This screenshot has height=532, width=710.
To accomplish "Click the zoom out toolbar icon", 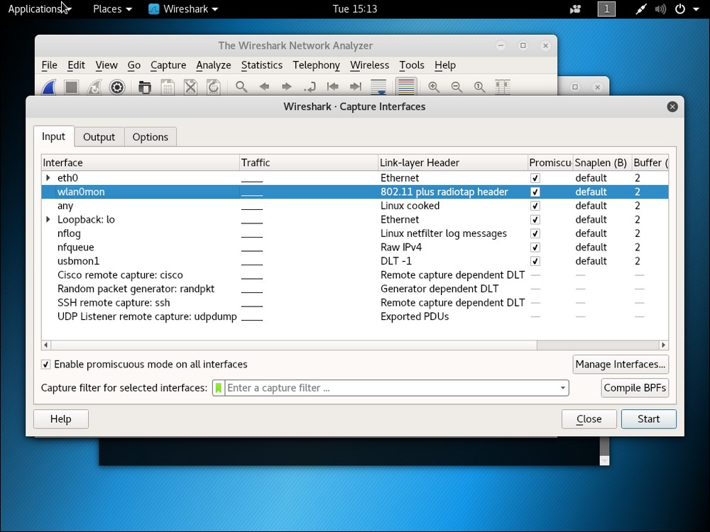I will [x=457, y=87].
